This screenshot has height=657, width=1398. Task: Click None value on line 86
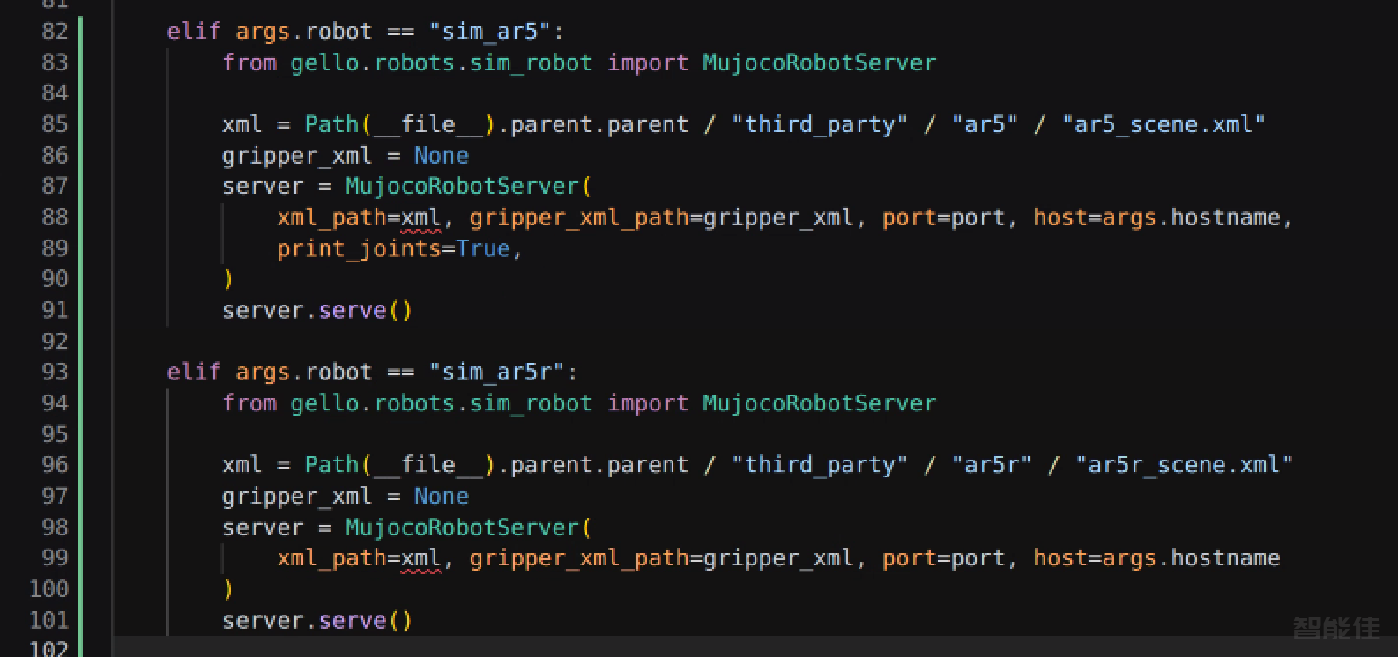(442, 156)
